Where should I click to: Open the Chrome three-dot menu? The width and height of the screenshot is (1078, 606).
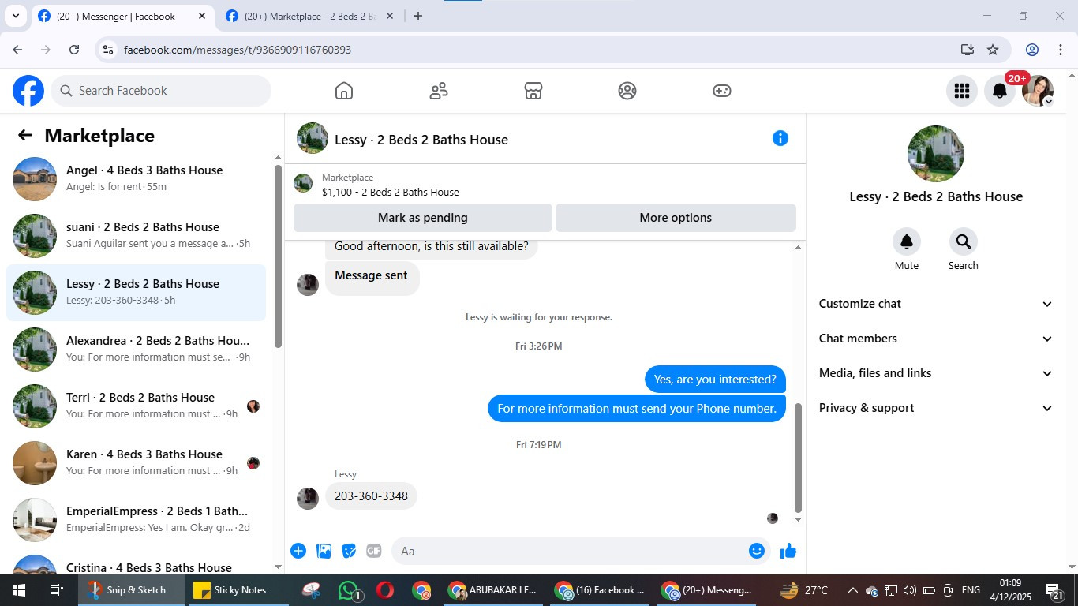1061,50
